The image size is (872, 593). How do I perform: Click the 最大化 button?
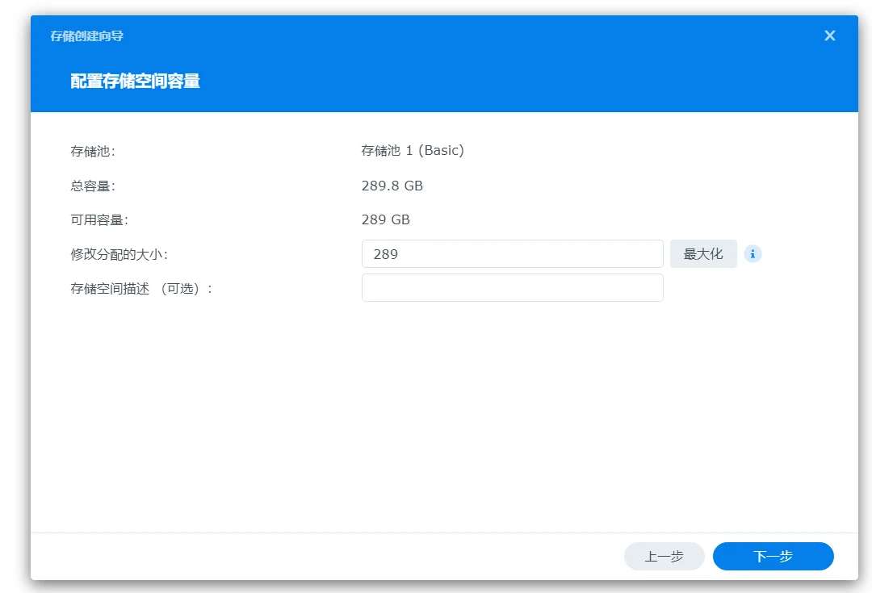click(703, 254)
